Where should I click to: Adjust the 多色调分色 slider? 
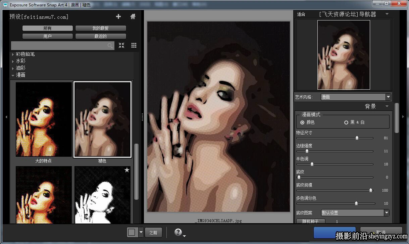356,203
